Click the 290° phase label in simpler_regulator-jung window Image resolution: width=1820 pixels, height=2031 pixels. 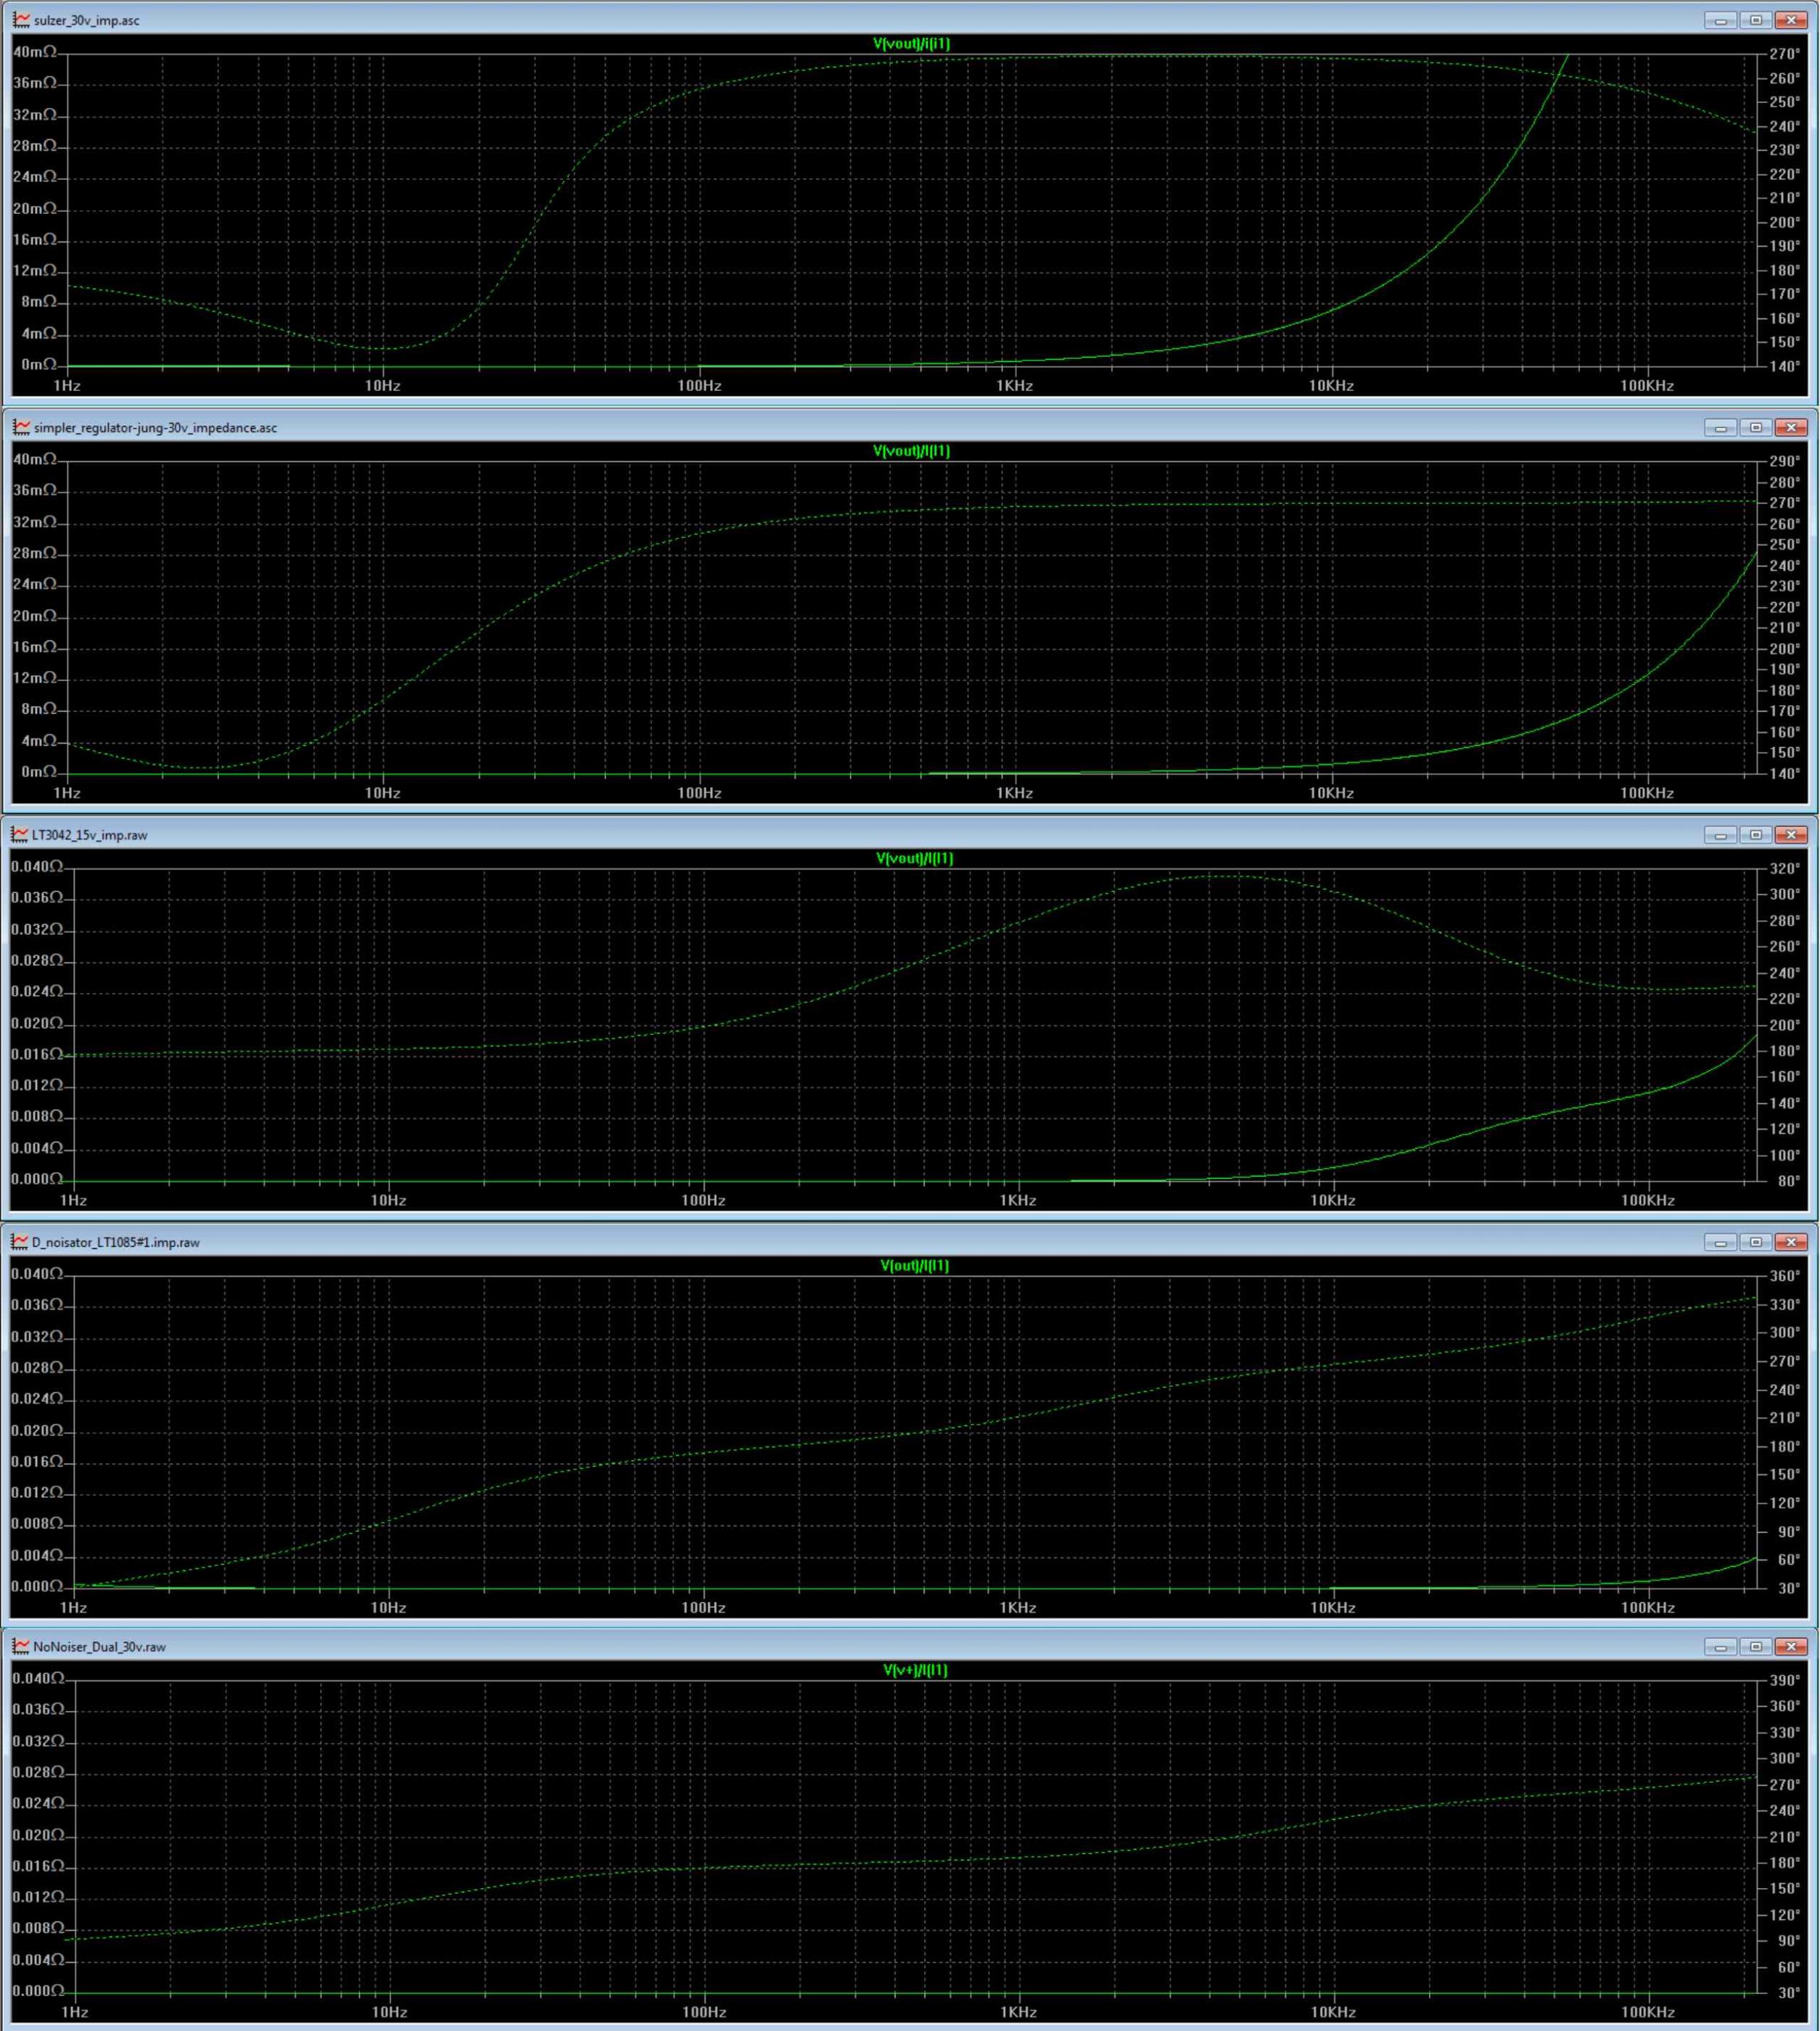coord(1785,461)
